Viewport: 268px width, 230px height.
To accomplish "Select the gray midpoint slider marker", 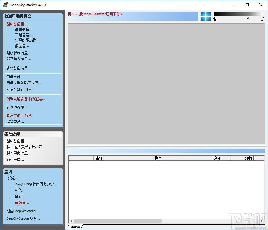I will tap(248, 18).
